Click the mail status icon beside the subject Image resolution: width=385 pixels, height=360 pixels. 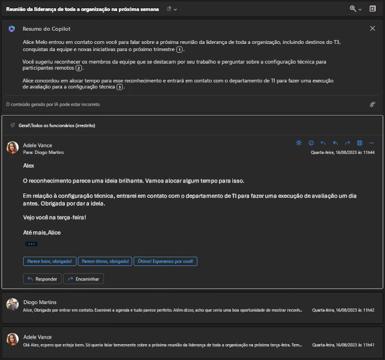tap(169, 9)
